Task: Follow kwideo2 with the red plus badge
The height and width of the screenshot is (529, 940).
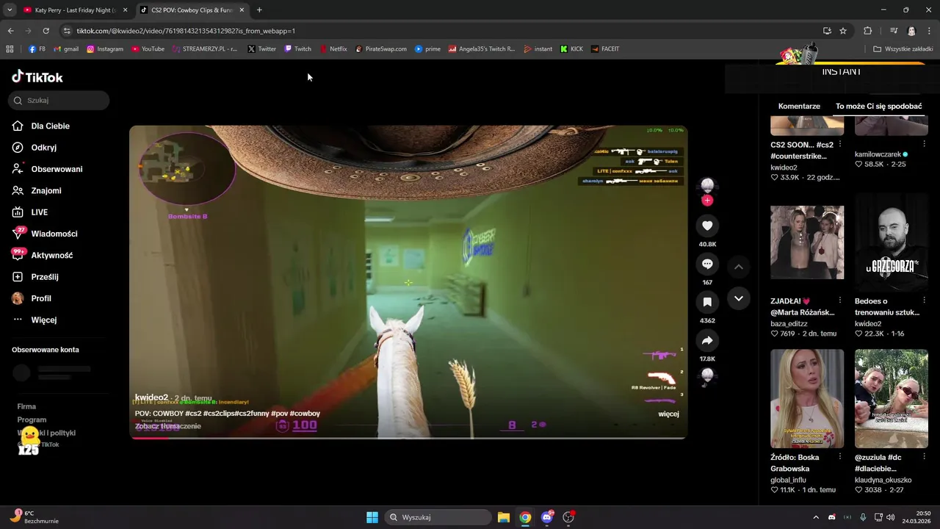Action: click(707, 201)
